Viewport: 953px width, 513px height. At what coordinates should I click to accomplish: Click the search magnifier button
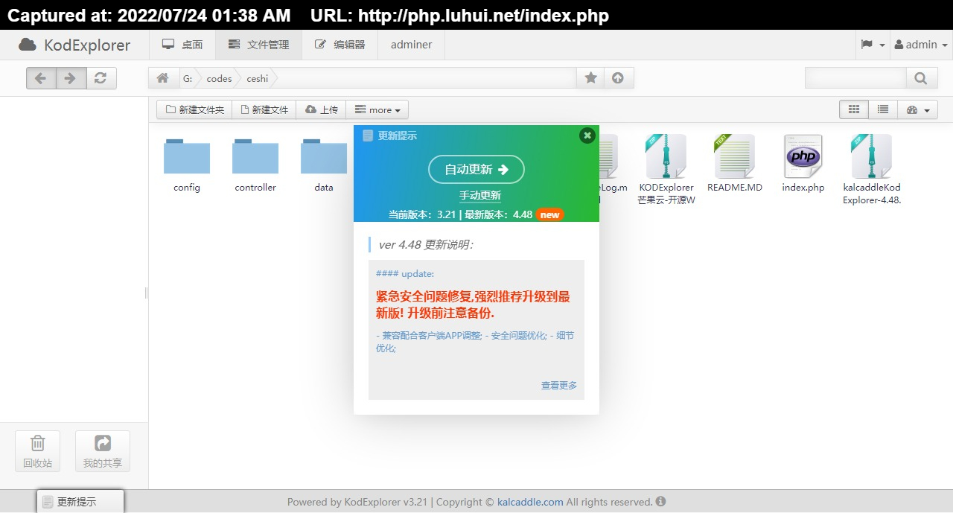tap(921, 78)
